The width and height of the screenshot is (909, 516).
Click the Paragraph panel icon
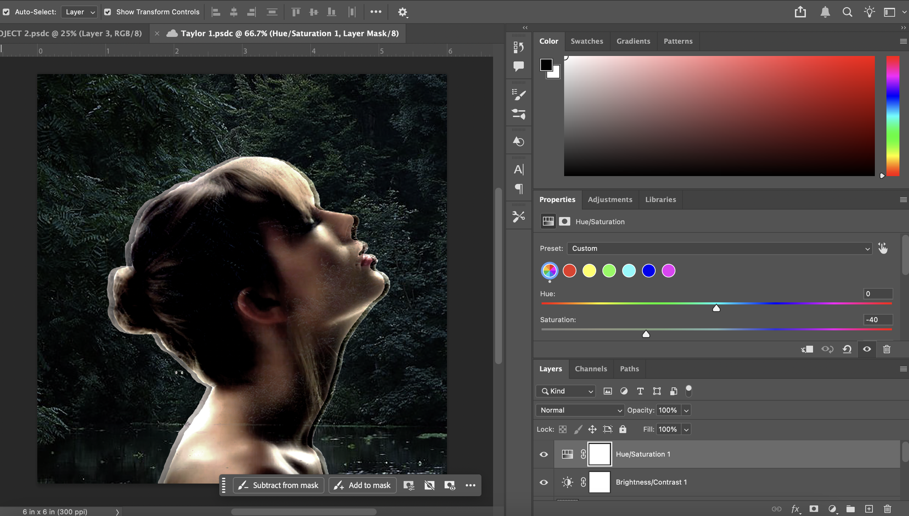[x=518, y=189]
